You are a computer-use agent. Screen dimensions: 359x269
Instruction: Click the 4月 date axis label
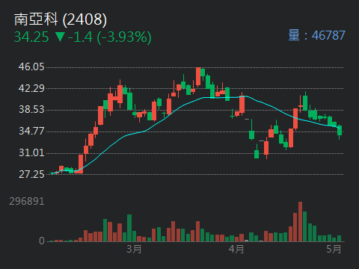pos(236,249)
